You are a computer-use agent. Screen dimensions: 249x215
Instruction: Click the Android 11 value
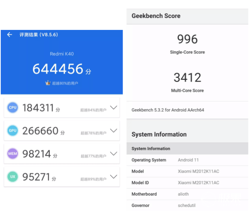pyautogui.click(x=188, y=160)
